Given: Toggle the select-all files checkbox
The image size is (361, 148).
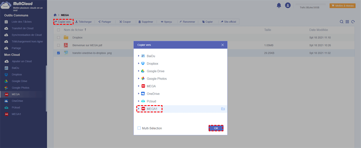Looking at the screenshot, I should tap(58, 30).
